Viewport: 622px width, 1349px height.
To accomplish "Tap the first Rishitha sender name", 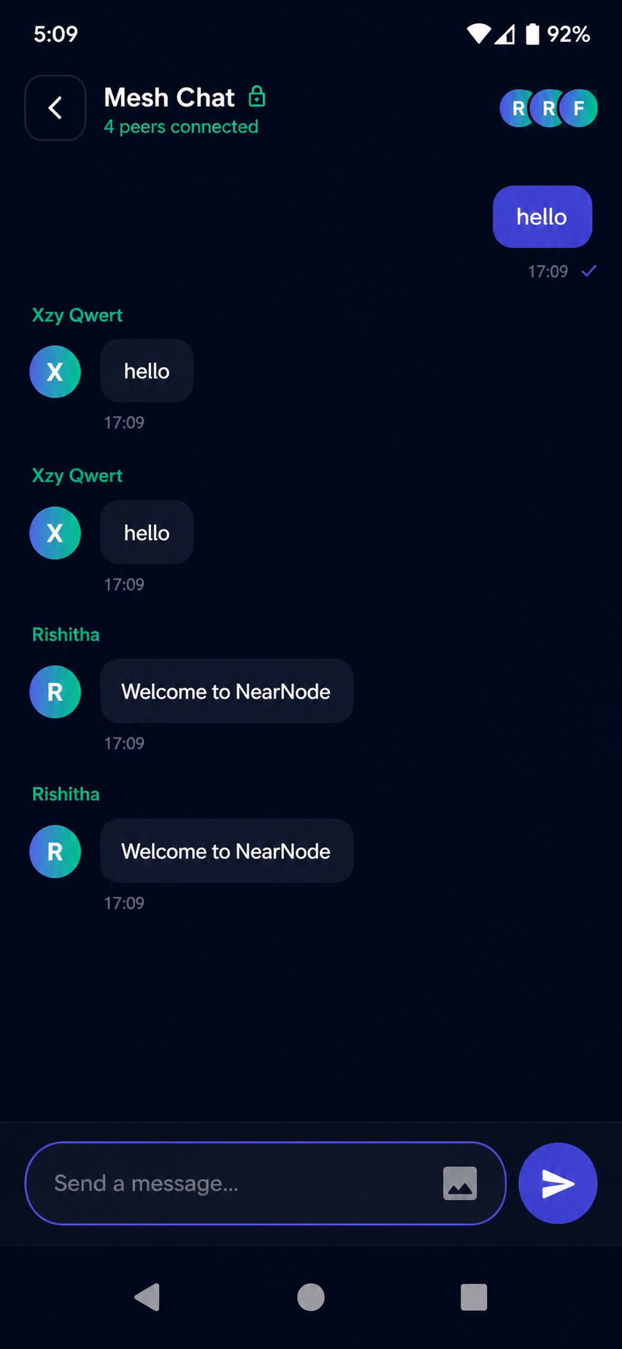I will (x=66, y=634).
